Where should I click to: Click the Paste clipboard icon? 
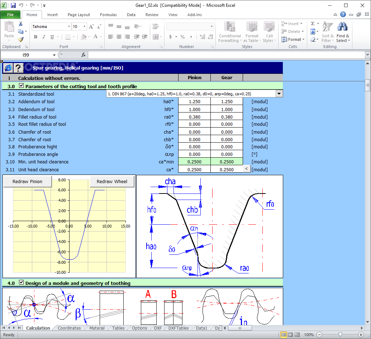click(x=9, y=27)
